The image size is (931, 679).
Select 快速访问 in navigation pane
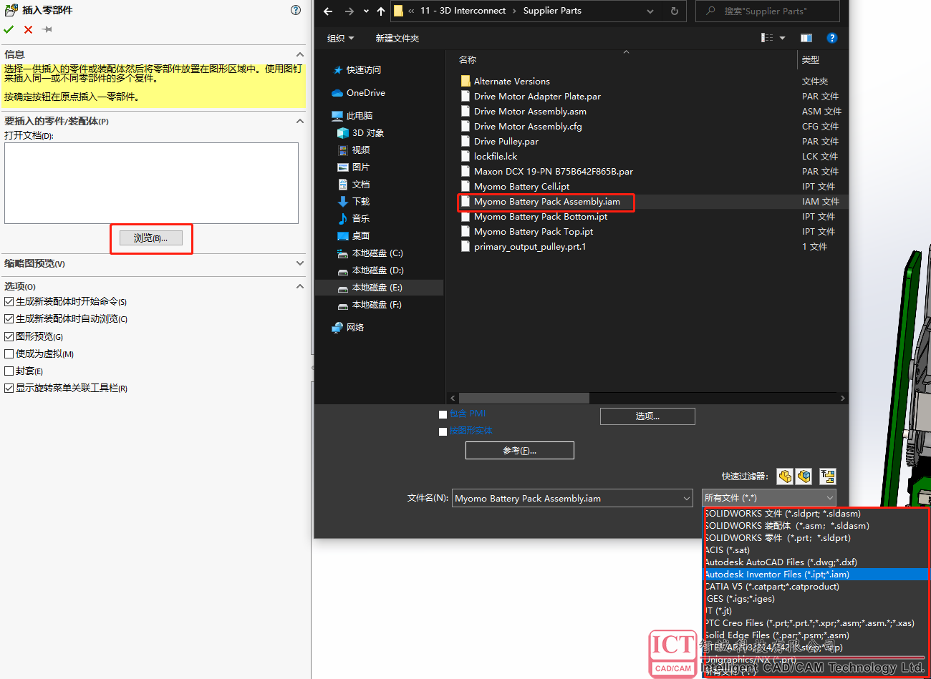click(363, 70)
